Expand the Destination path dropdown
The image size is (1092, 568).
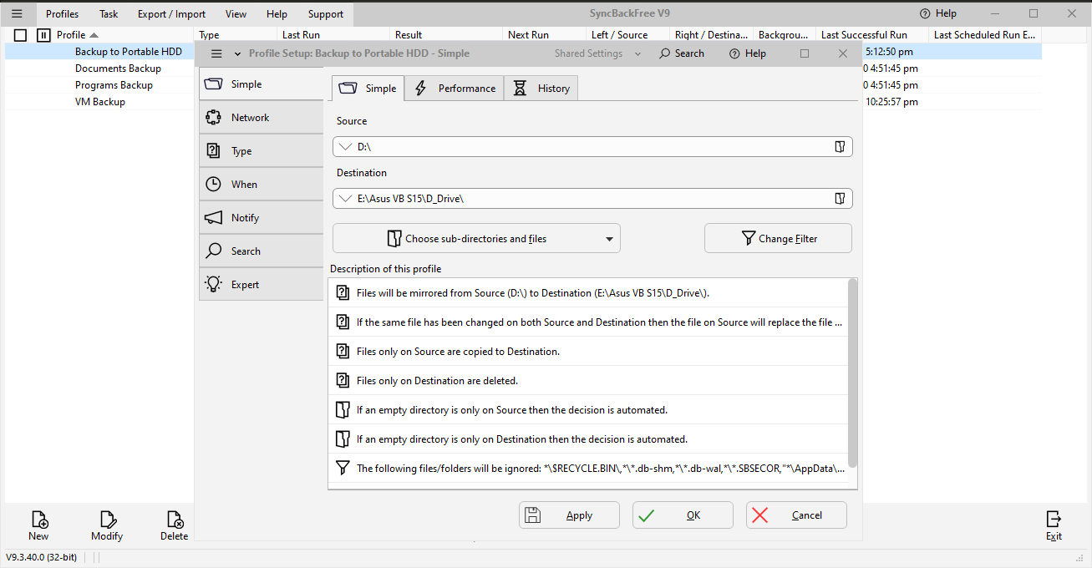coord(346,199)
